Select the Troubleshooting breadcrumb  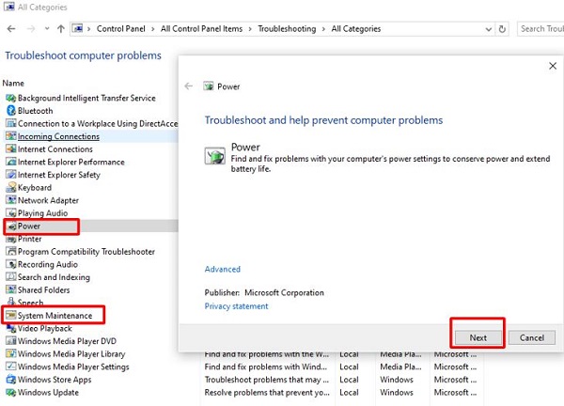[287, 29]
